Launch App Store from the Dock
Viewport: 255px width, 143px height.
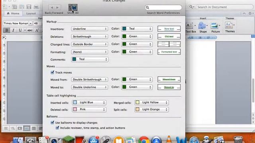click(94, 140)
